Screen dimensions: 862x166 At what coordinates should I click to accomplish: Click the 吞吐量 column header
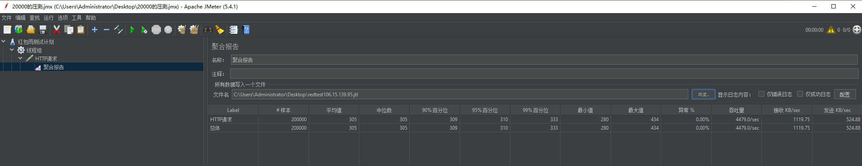(x=736, y=110)
